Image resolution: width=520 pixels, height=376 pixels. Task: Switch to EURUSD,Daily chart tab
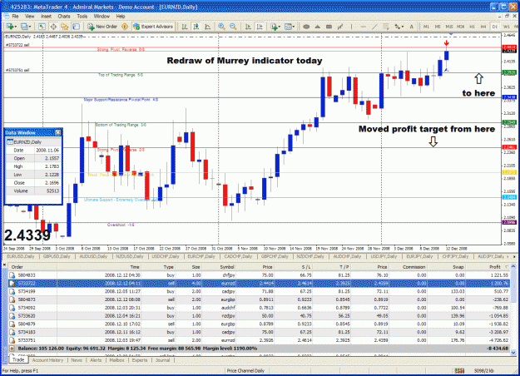[21, 256]
